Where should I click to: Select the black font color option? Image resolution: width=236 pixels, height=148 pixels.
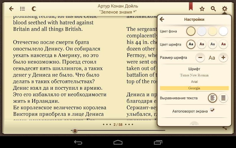(191, 44)
